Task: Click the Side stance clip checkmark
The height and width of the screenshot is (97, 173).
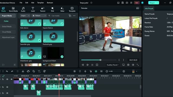Action: (39, 24)
